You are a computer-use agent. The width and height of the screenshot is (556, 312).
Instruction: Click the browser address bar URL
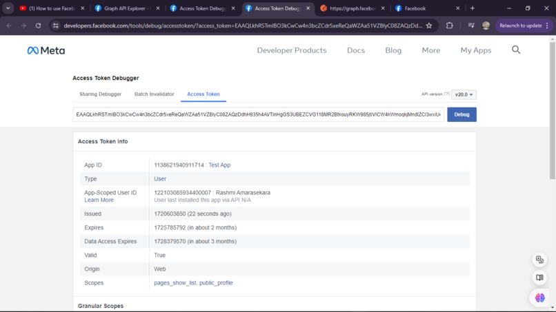(x=243, y=25)
